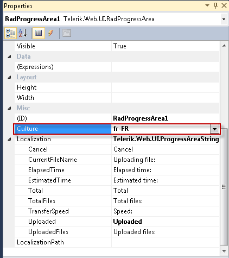Screen dimensions: 229x258
Task: Select the ElapsedTime property
Action: coord(46,170)
